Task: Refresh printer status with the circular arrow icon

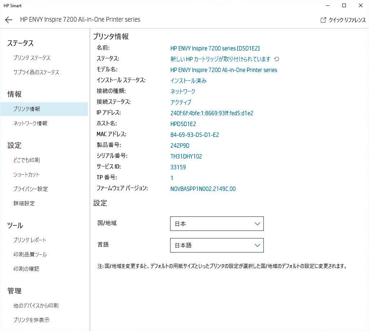Action: coord(277,59)
